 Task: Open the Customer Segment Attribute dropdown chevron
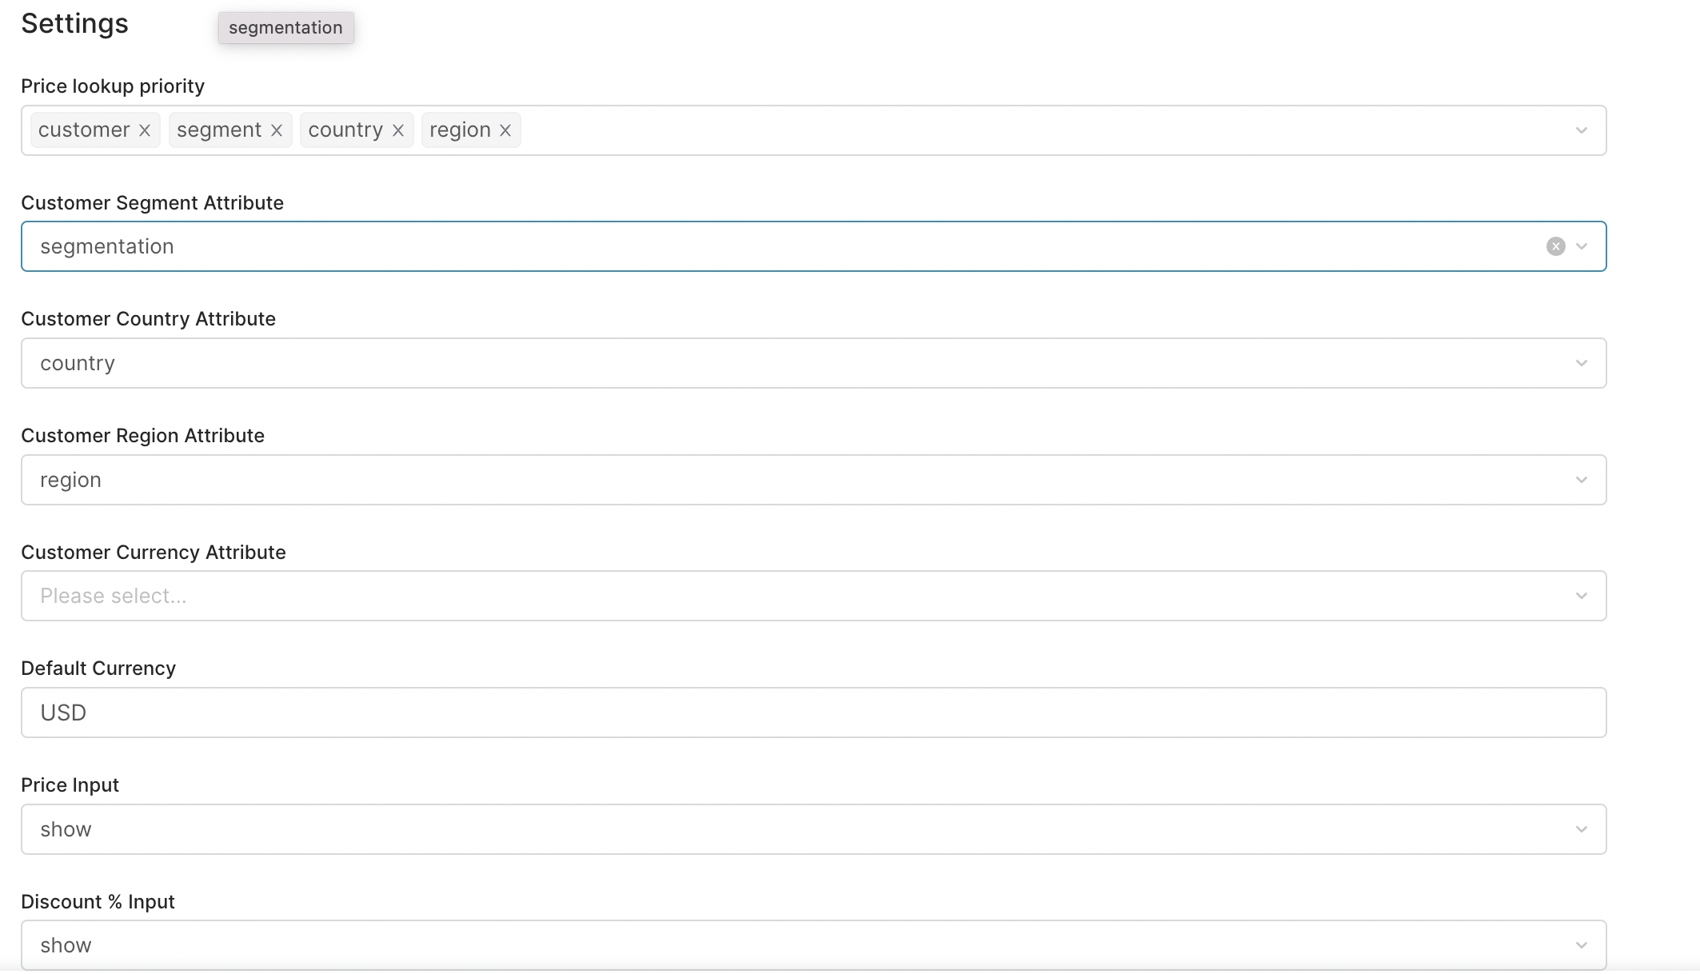point(1581,246)
